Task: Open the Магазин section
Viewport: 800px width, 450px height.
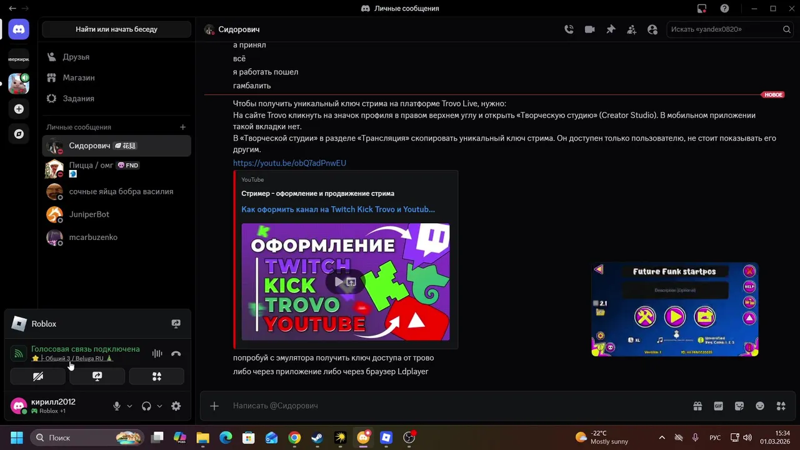Action: pyautogui.click(x=116, y=77)
